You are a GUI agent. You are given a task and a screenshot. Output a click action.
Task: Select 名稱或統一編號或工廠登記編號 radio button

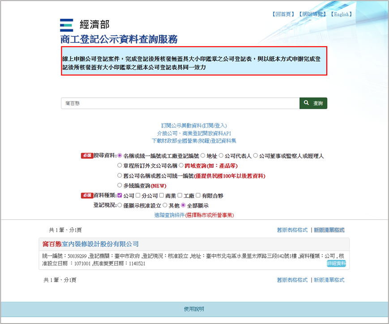point(120,156)
